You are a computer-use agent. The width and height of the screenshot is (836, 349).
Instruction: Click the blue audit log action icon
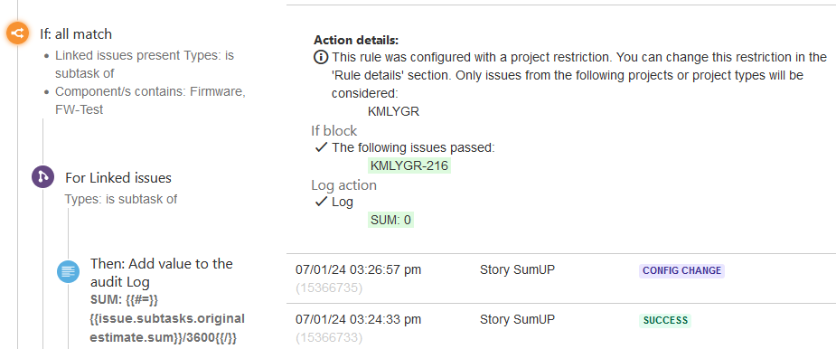click(x=69, y=271)
